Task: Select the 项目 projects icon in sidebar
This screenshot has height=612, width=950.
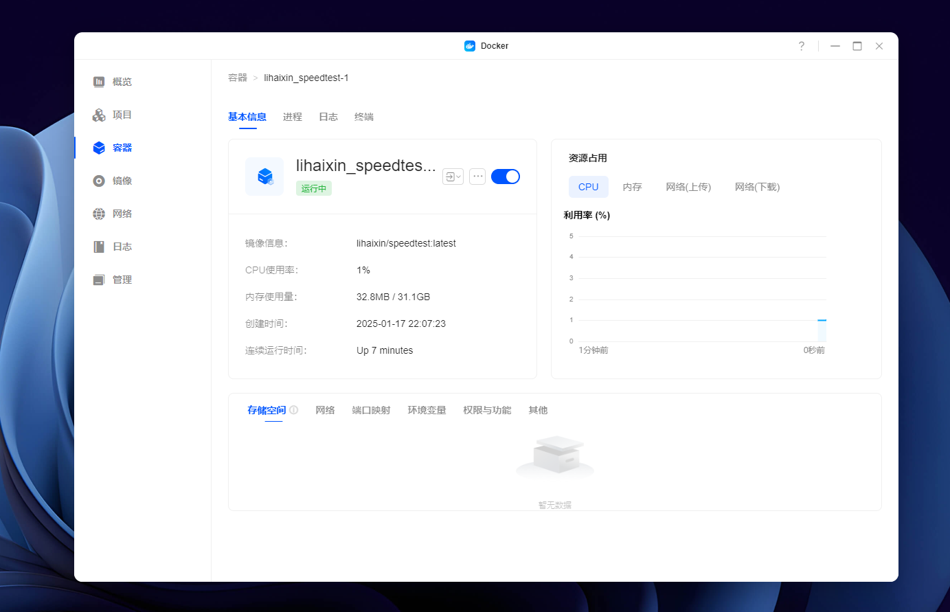Action: coord(99,115)
